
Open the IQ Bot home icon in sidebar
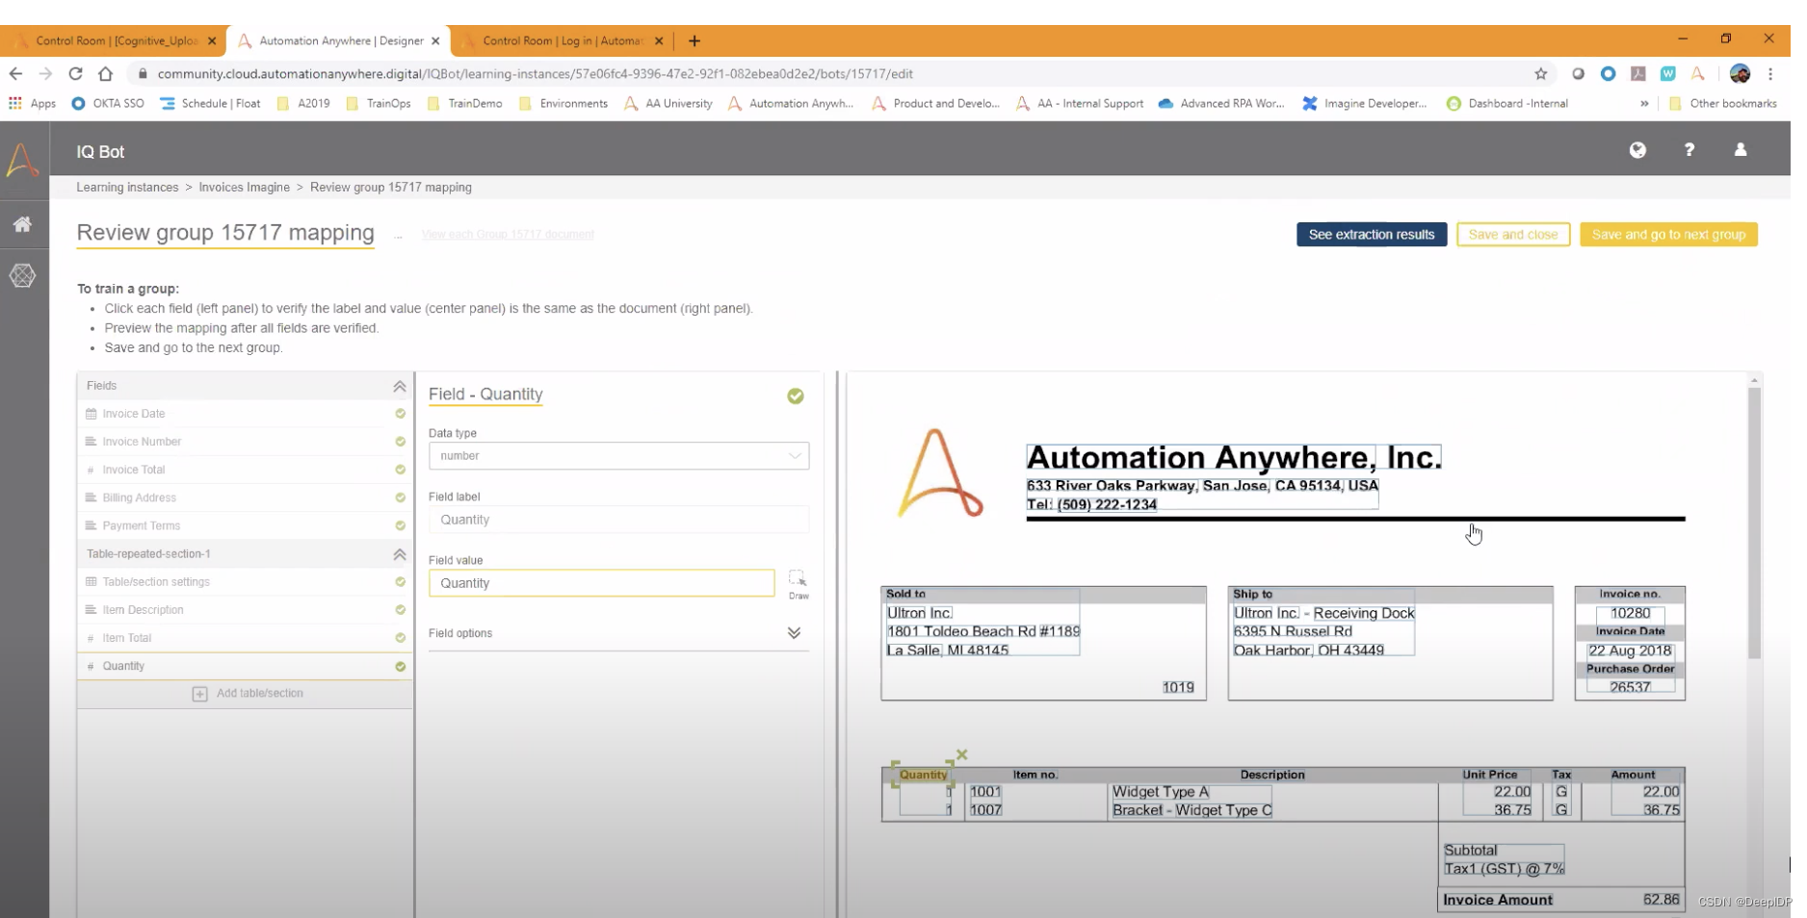[22, 224]
